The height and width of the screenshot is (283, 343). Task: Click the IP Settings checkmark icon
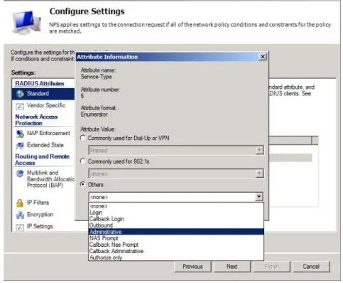click(x=20, y=227)
